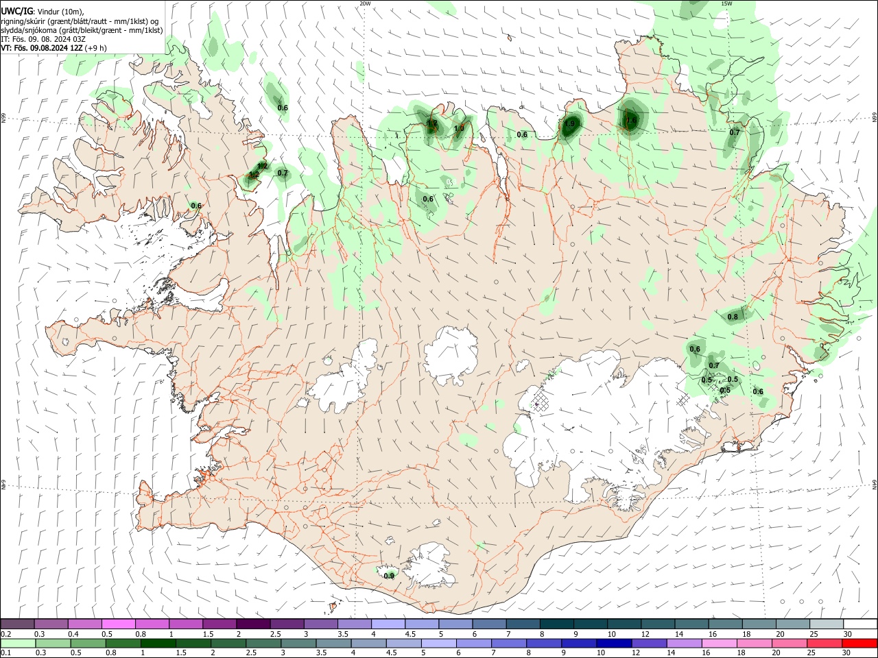The image size is (878, 658).
Task: Pick upper legend swatch between 2 and 2.5
Action: [253, 624]
